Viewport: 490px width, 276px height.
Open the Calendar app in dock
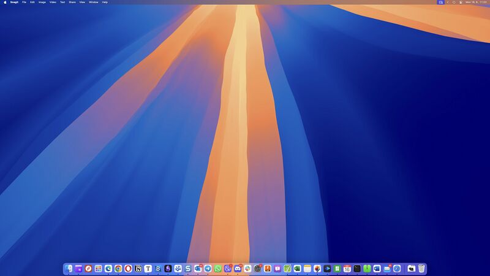tap(347, 269)
